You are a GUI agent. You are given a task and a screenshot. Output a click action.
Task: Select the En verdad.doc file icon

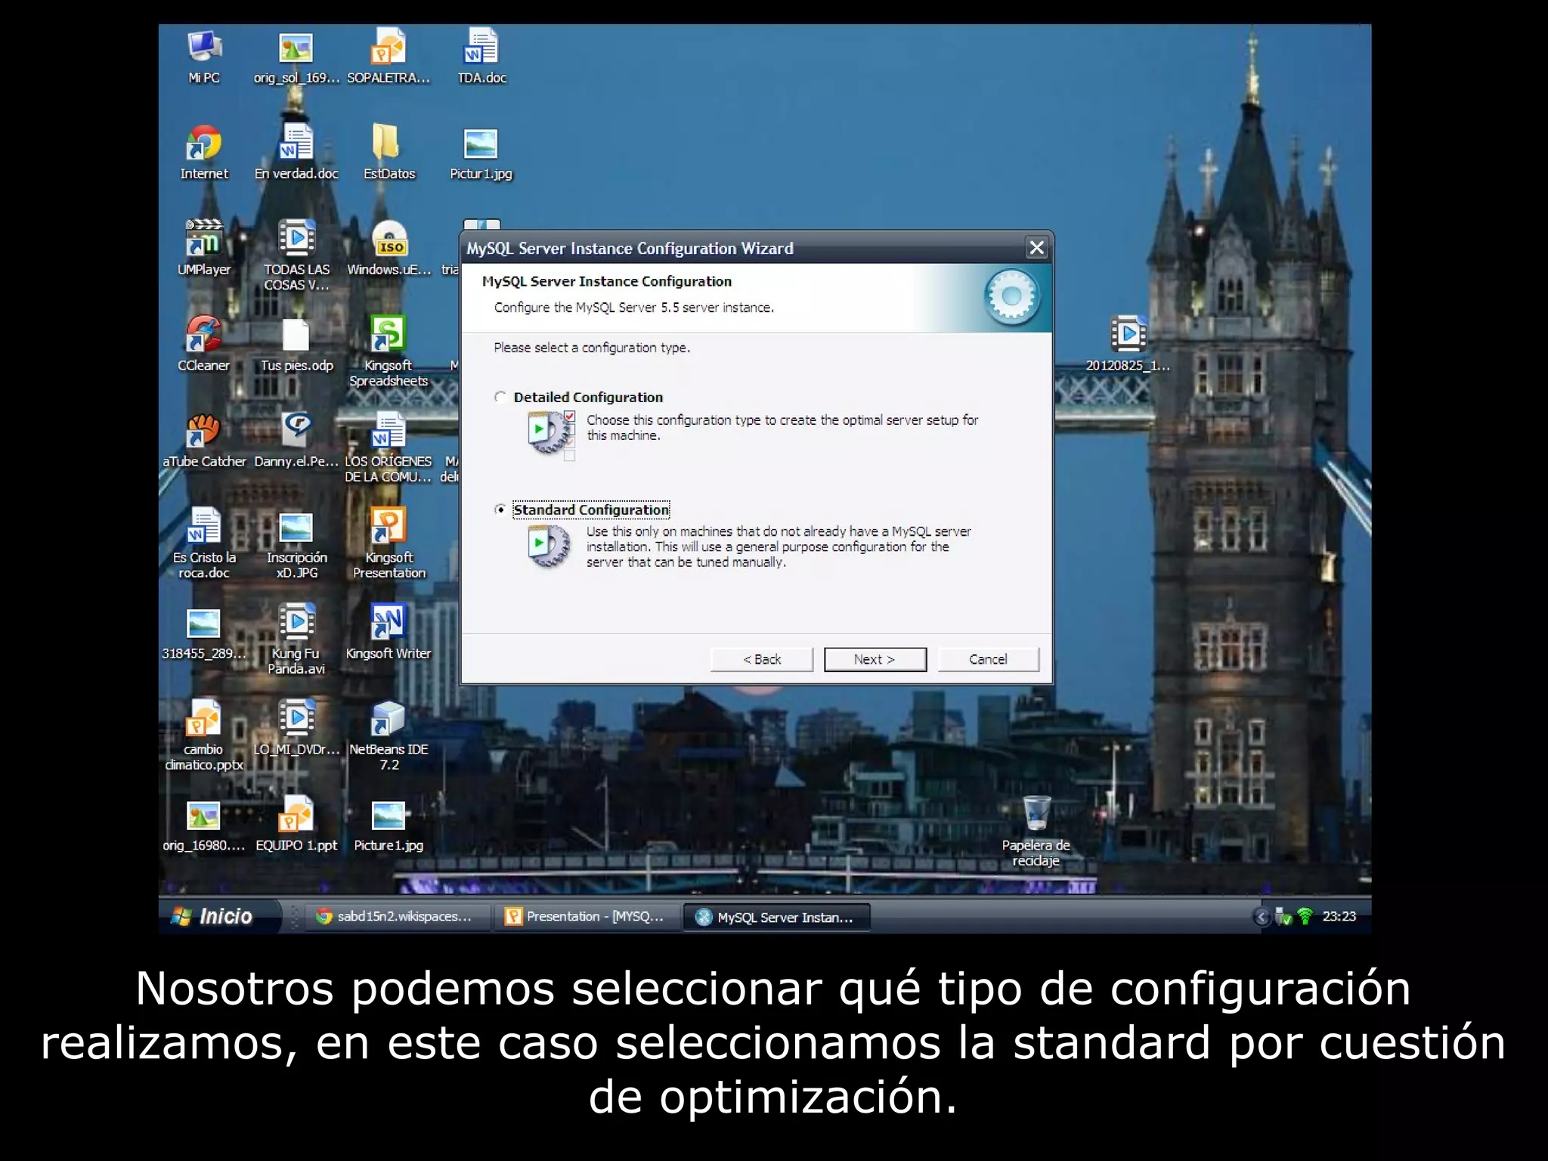click(296, 143)
